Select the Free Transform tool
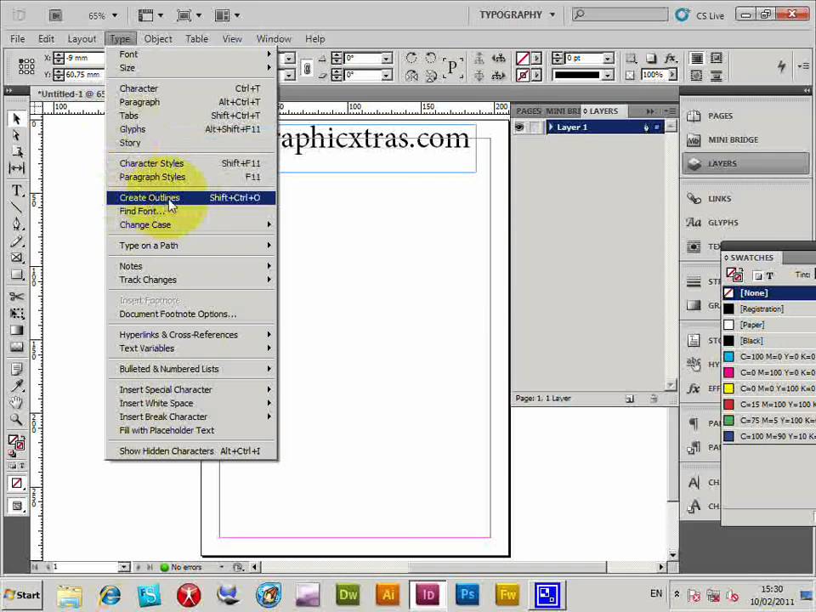This screenshot has height=612, width=816. point(16,314)
